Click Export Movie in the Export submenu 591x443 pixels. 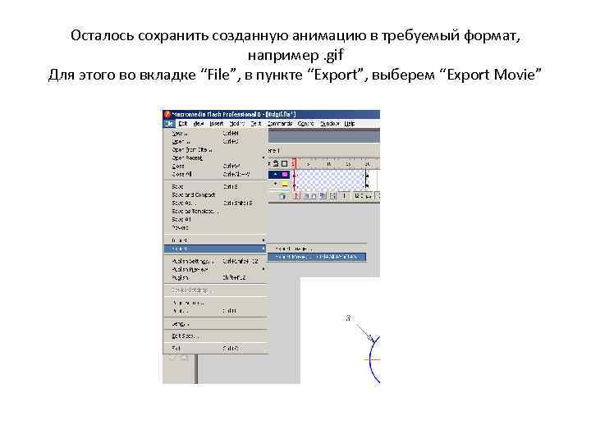click(317, 257)
